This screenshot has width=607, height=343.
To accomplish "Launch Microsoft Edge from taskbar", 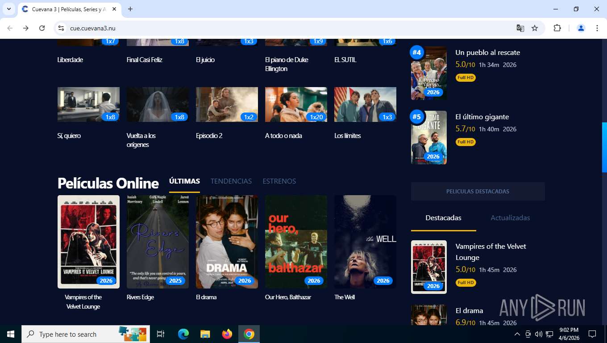I will [183, 334].
